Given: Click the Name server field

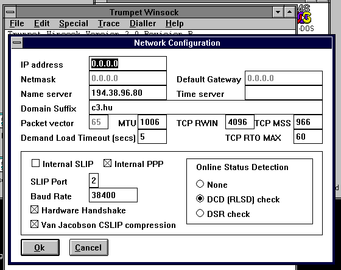Looking at the screenshot, I should point(128,93).
